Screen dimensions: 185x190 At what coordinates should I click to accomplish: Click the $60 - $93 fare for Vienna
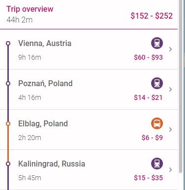(148, 57)
